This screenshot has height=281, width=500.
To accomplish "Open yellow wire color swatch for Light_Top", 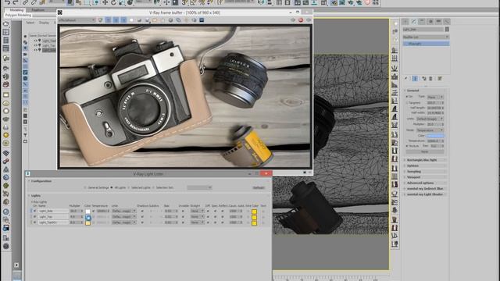I will 254,217.
